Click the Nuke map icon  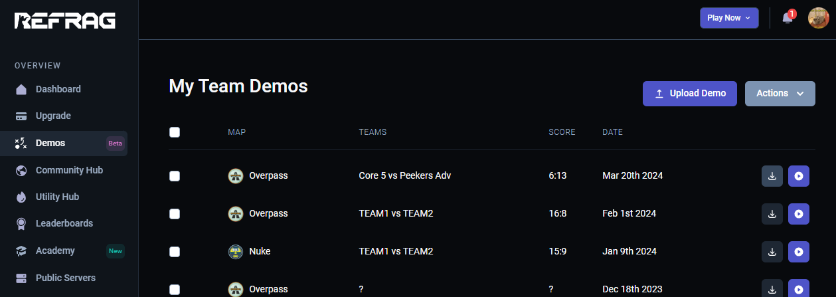(x=235, y=251)
